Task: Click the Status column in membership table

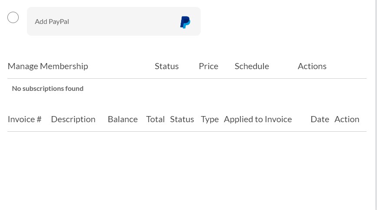Action: pos(166,66)
